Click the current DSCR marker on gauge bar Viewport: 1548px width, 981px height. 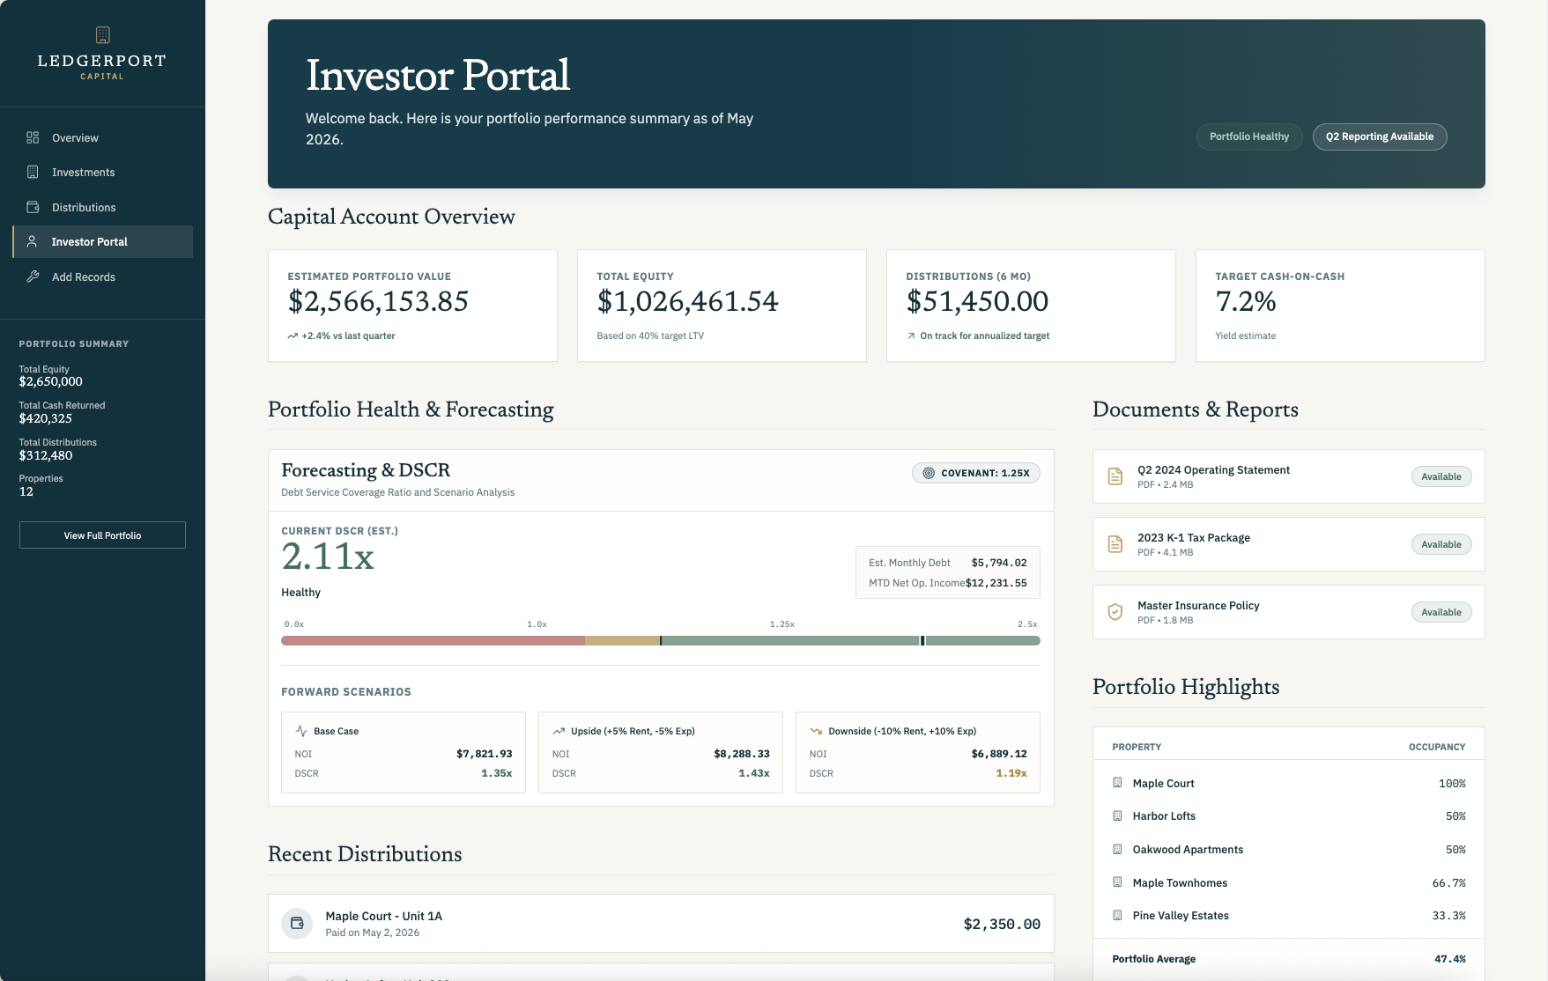(922, 641)
